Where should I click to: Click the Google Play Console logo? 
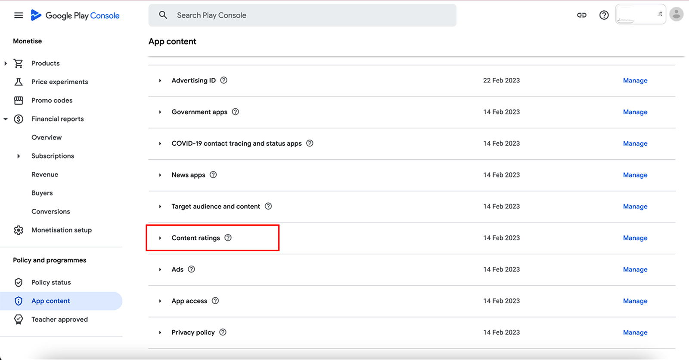point(75,15)
